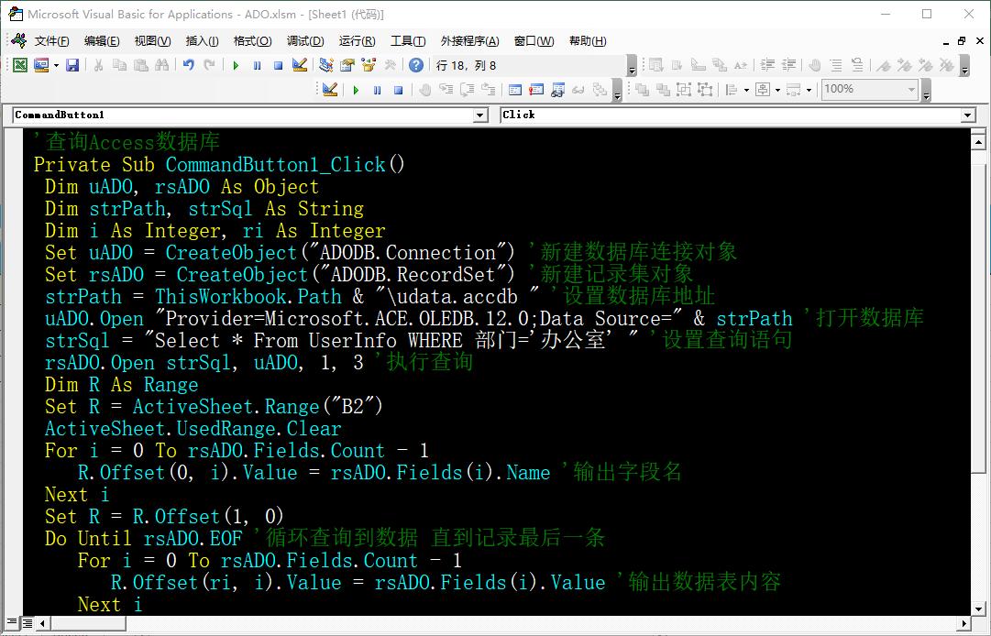Viewport: 991px width, 636px height.
Task: Undo the last edit with the blue arrow
Action: (x=188, y=65)
